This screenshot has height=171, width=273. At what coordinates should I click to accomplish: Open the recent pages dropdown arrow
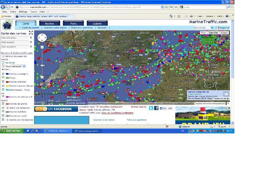tap(12, 7)
